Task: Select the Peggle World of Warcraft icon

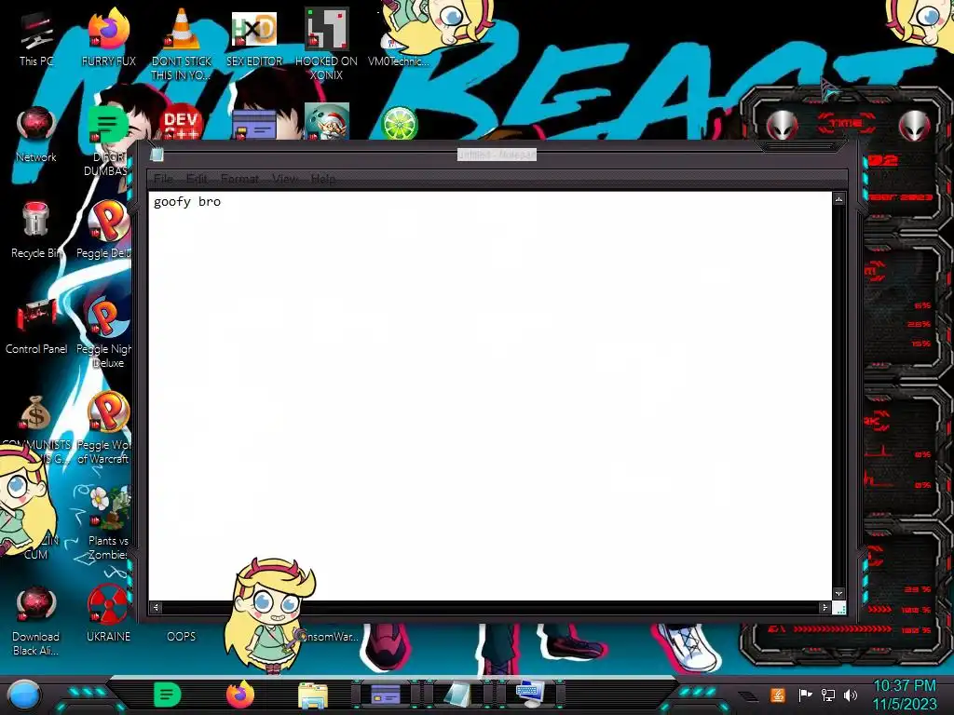Action: pyautogui.click(x=107, y=428)
